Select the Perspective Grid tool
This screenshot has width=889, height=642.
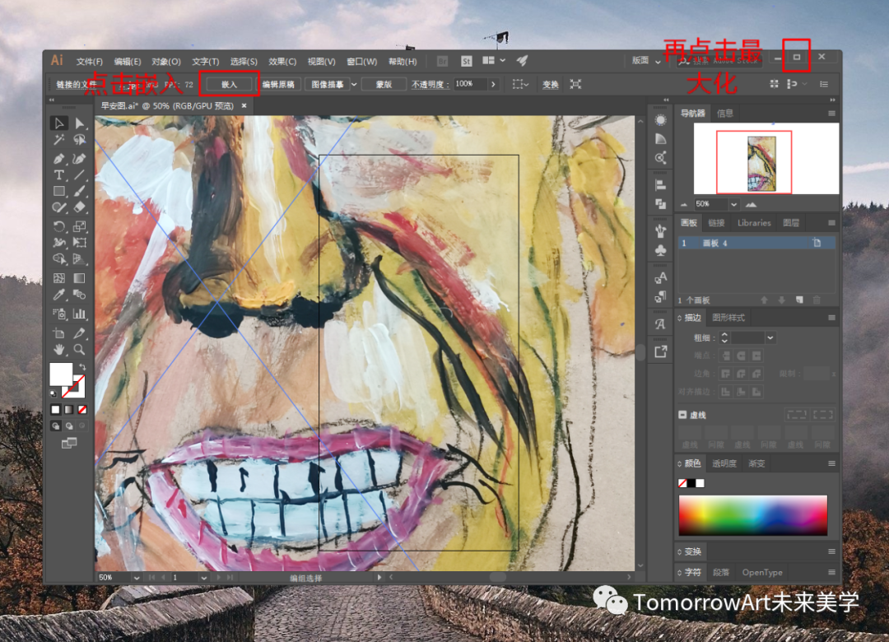79,259
